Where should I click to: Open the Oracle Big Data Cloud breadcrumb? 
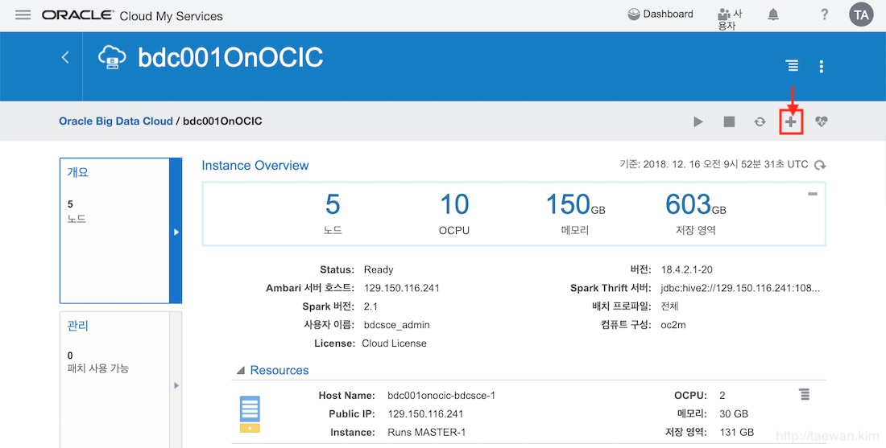pos(116,121)
